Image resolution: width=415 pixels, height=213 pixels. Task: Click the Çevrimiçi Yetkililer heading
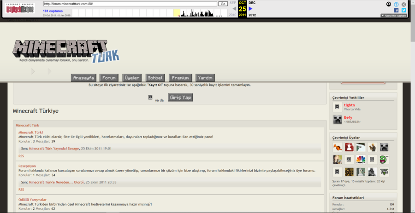tap(348, 98)
